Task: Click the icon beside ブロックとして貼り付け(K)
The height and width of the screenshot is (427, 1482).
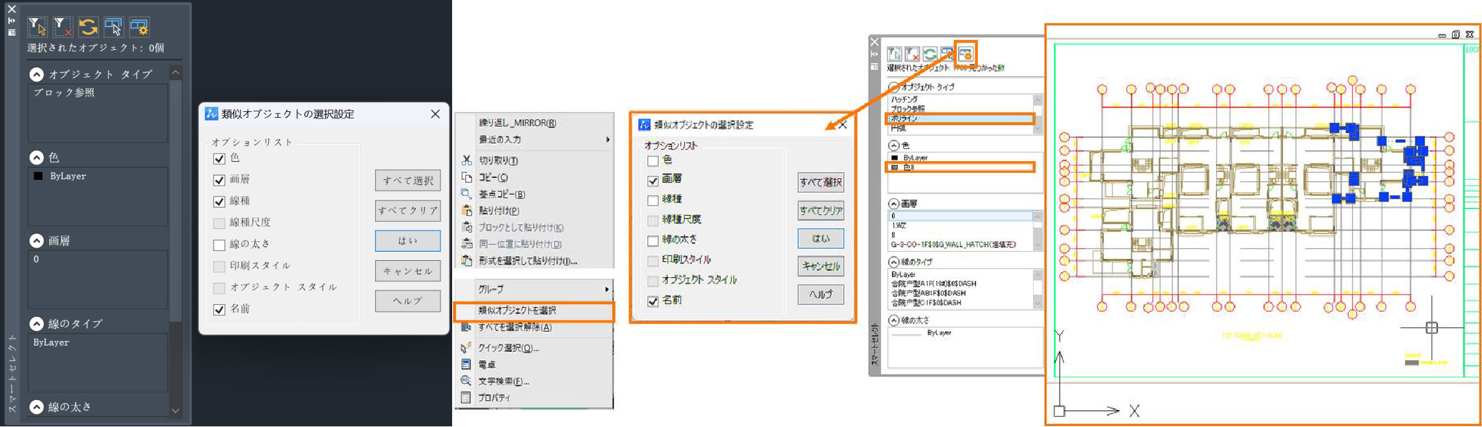Action: (466, 227)
